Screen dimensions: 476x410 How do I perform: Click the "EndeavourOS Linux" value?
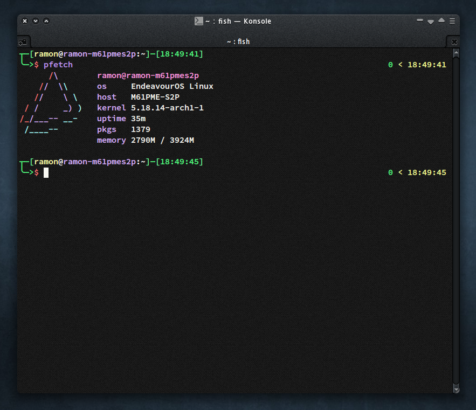172,86
